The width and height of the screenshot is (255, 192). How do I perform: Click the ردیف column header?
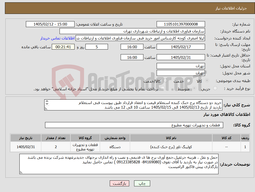click(x=245, y=138)
